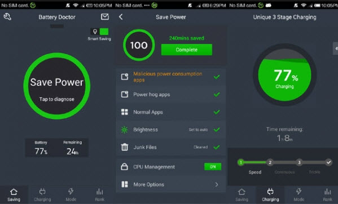Viewport: 338px width, 204px height.
Task: Click the Unique 3 Stage Charging title
Action: point(284,17)
